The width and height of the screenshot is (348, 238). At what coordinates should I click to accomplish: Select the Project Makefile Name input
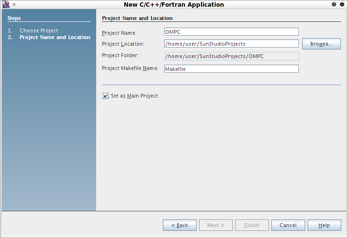(231, 69)
